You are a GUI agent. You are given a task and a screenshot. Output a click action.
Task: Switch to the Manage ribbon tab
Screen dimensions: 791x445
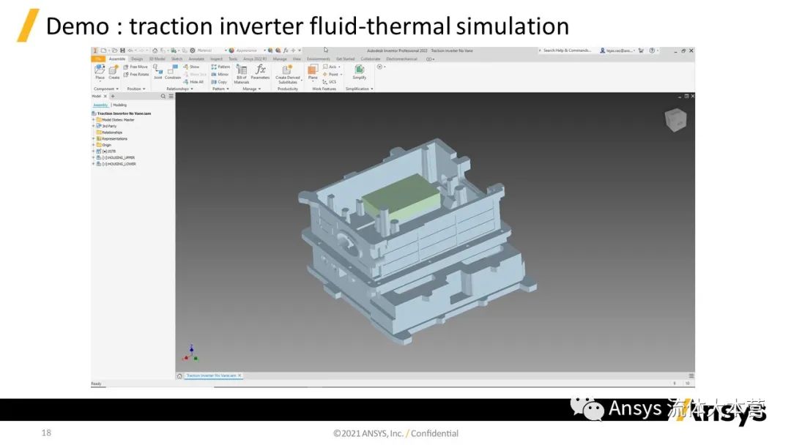coord(280,59)
